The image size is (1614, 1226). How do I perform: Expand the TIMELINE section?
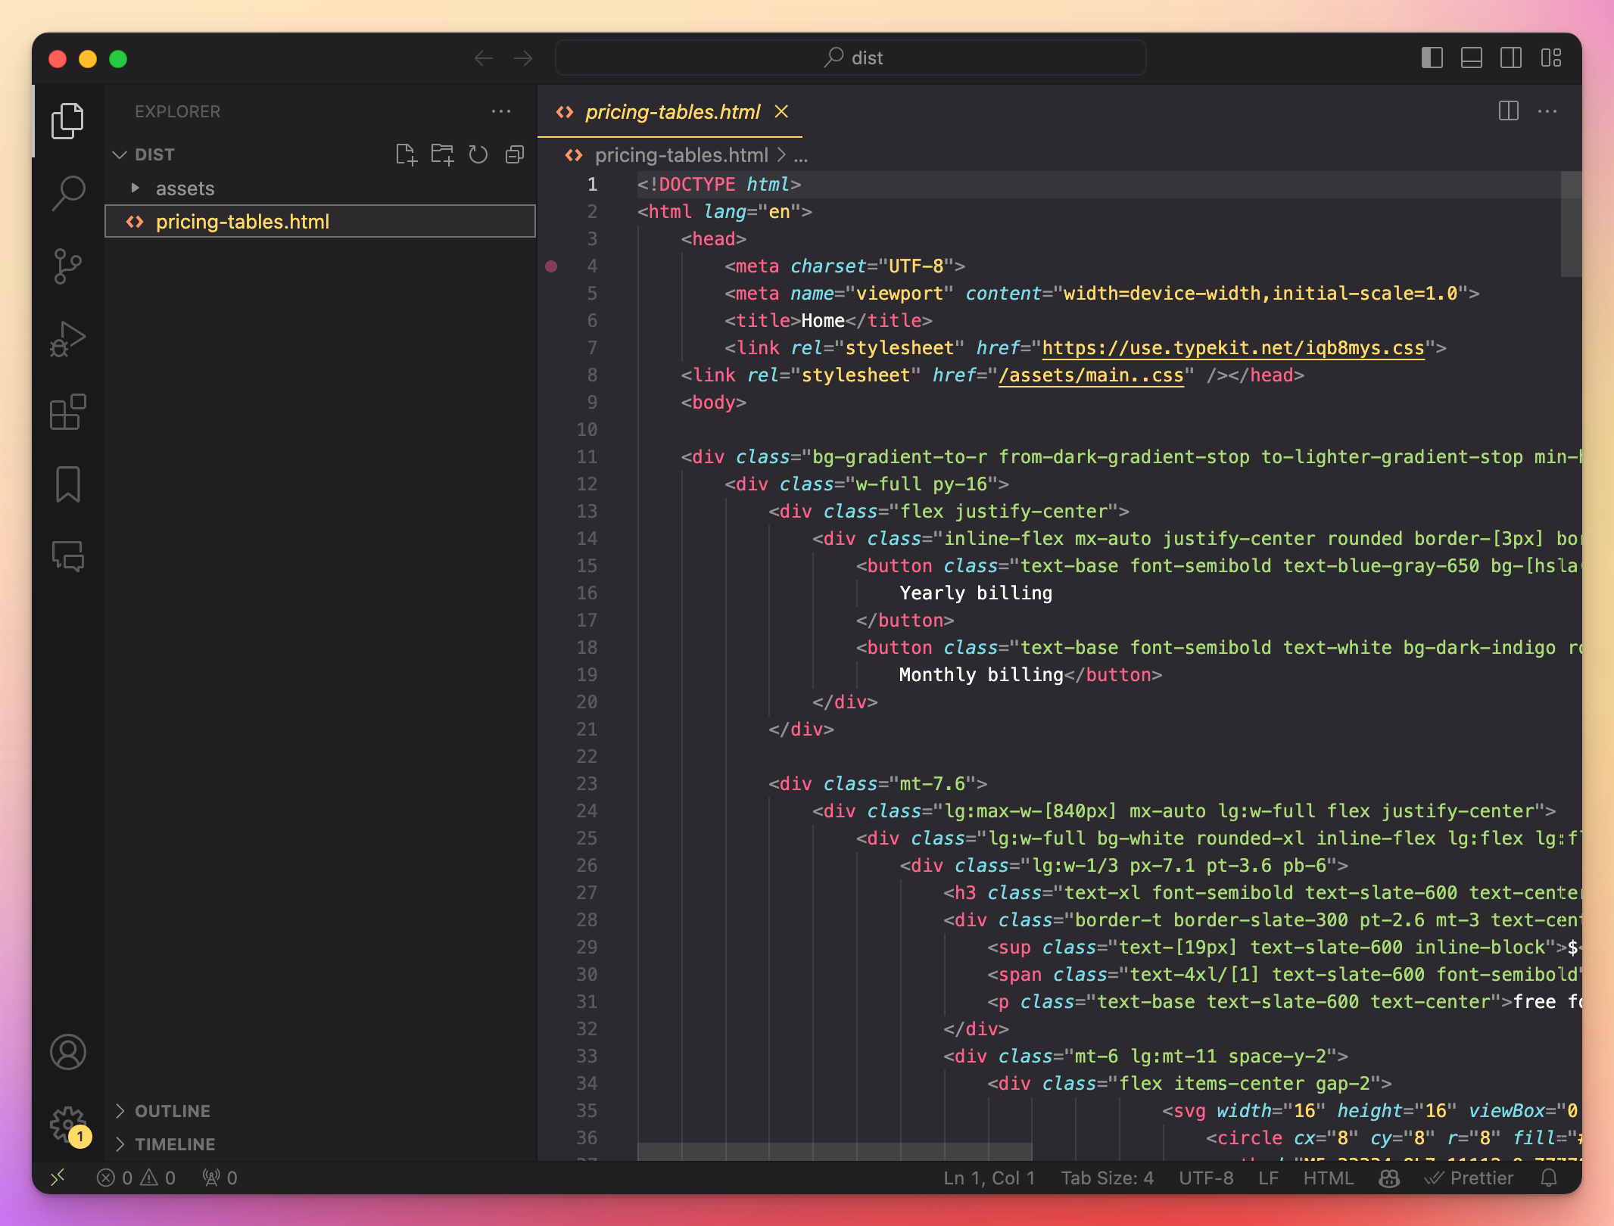coord(174,1144)
